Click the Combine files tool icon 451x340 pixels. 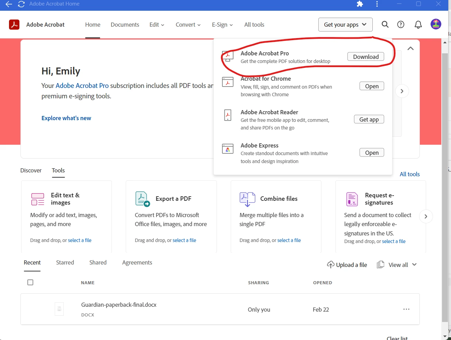(247, 199)
